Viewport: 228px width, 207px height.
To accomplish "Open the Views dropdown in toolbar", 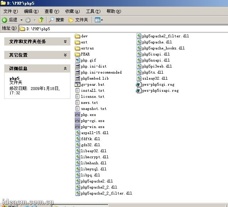I will 99,20.
